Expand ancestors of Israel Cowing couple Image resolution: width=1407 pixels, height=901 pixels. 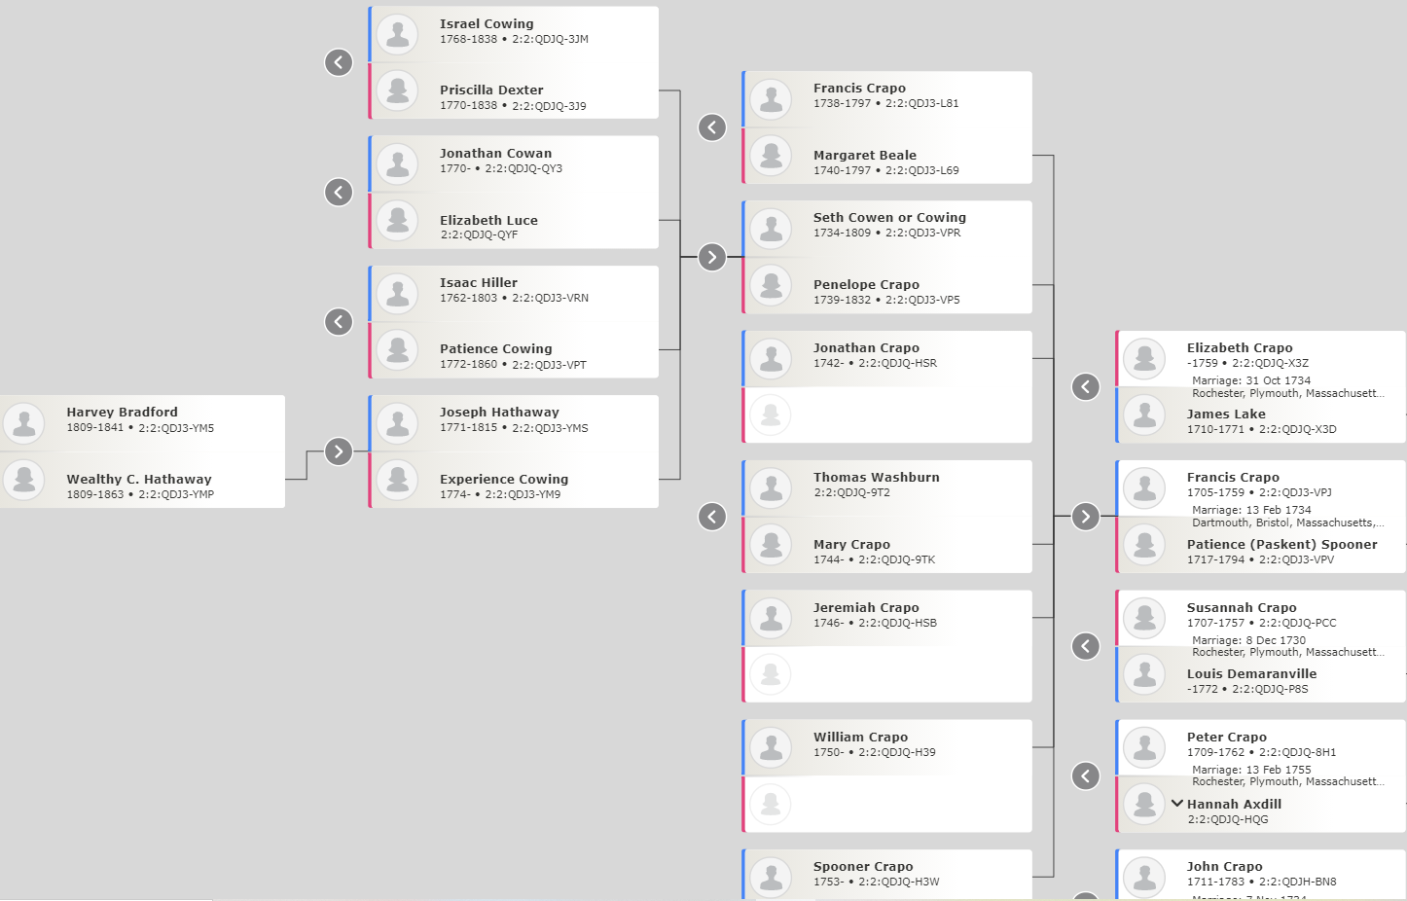339,62
